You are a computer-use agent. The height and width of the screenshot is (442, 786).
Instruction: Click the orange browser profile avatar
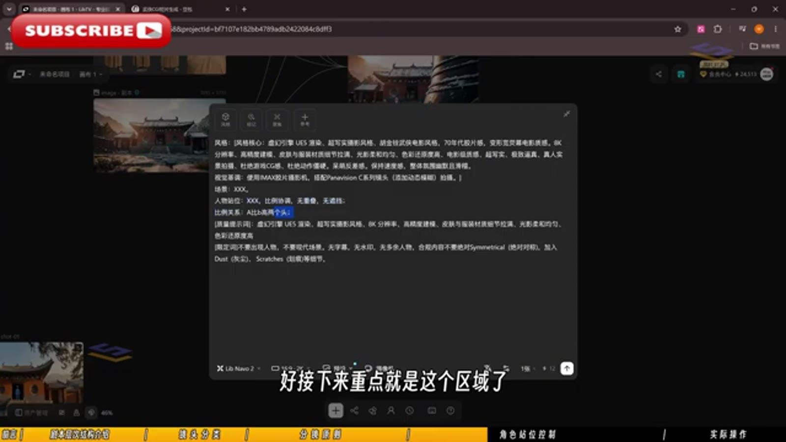pyautogui.click(x=759, y=29)
